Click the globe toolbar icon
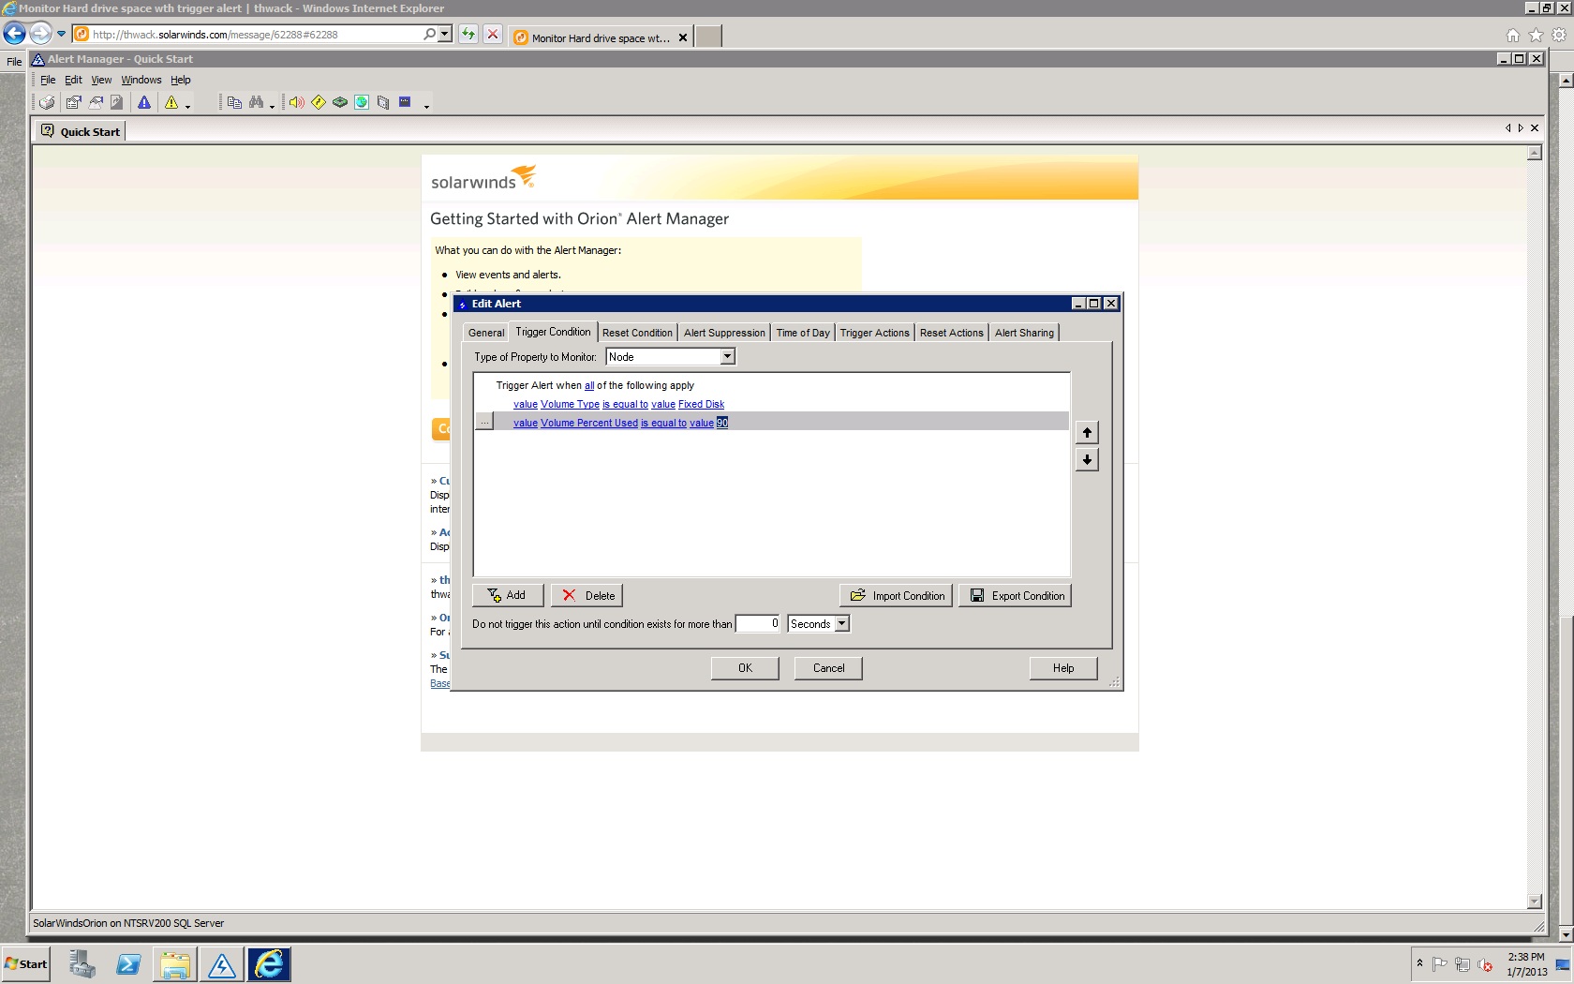The height and width of the screenshot is (984, 1574). point(362,102)
